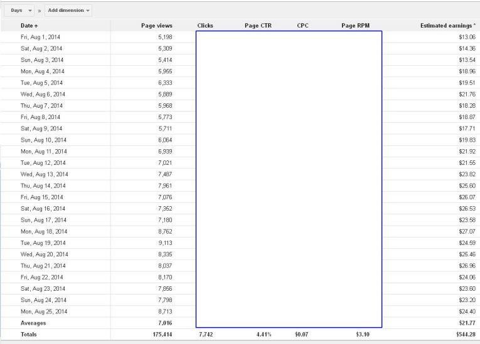
Task: Sort table by Page CTR column
Action: 257,26
